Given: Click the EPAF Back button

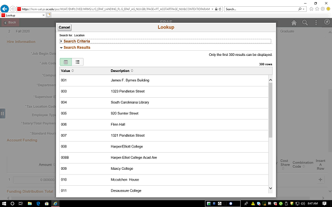Looking at the screenshot, I should (10, 22).
